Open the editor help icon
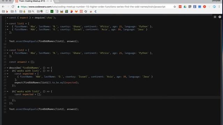The height and width of the screenshot is (125, 223). (x=220, y=17)
